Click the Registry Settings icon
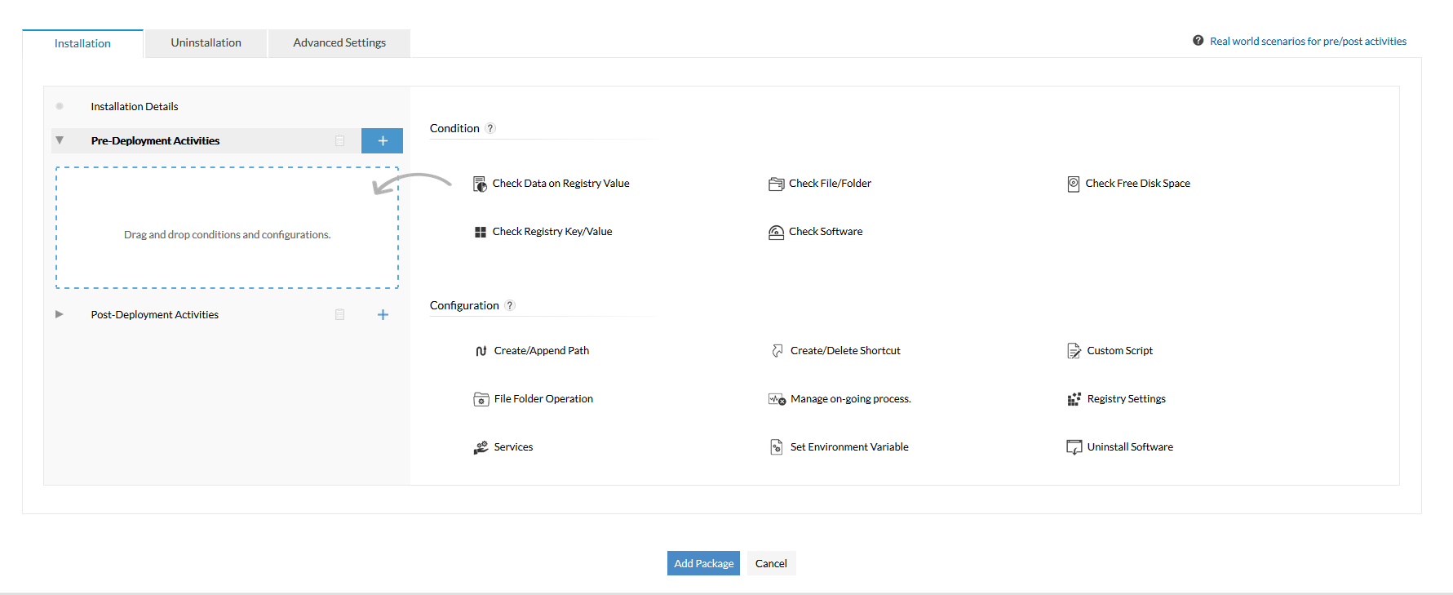The height and width of the screenshot is (595, 1453). (1074, 399)
